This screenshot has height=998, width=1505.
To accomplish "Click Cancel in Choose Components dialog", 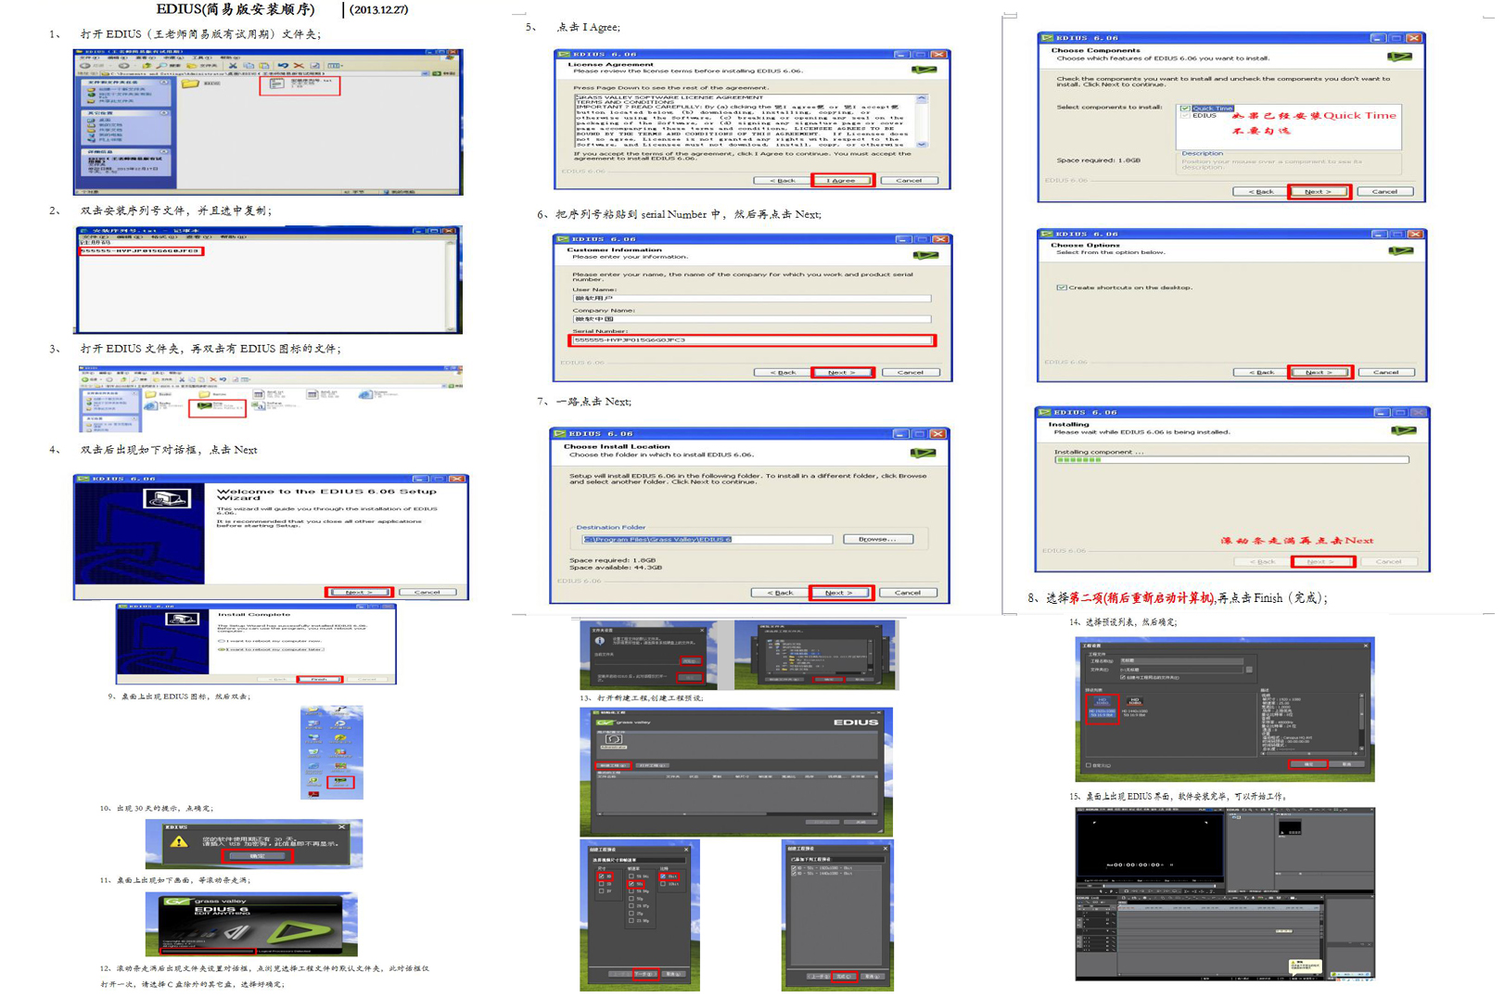I will click(x=1385, y=191).
